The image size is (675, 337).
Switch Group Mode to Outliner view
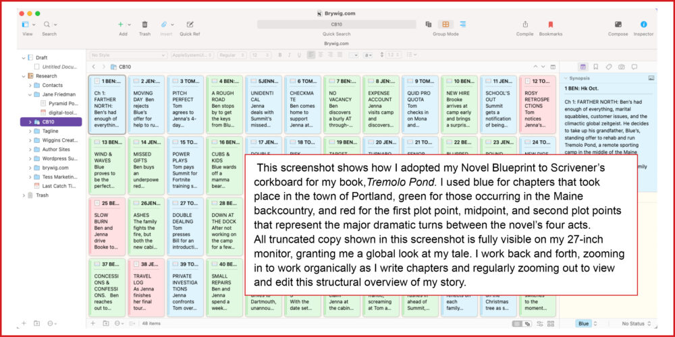click(x=463, y=24)
